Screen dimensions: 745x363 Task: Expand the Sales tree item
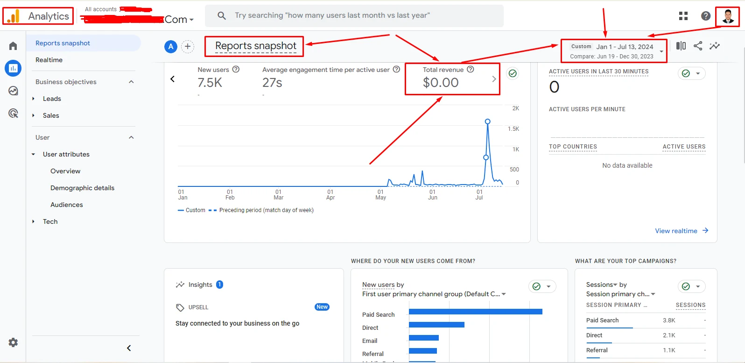click(33, 115)
